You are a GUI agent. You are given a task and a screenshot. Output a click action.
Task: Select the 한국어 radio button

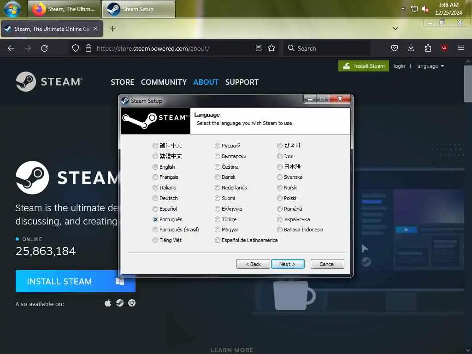coord(280,146)
